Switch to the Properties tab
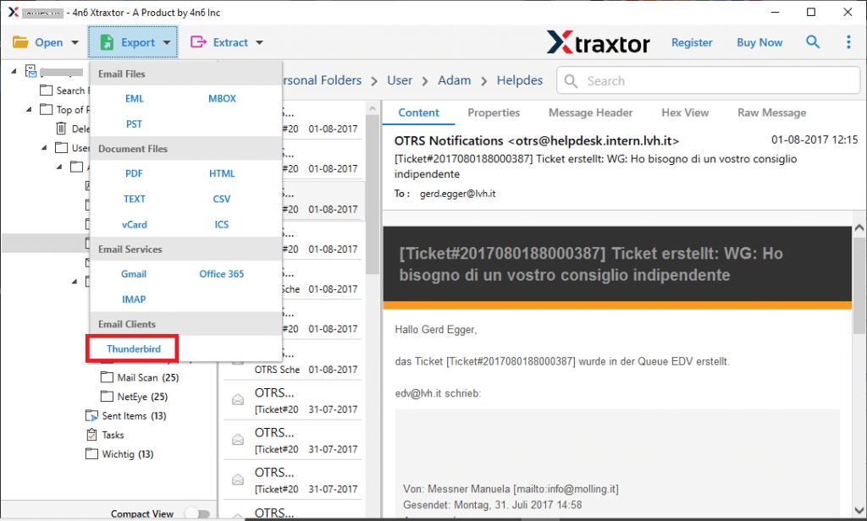Viewport: 867px width, 521px height. tap(494, 112)
